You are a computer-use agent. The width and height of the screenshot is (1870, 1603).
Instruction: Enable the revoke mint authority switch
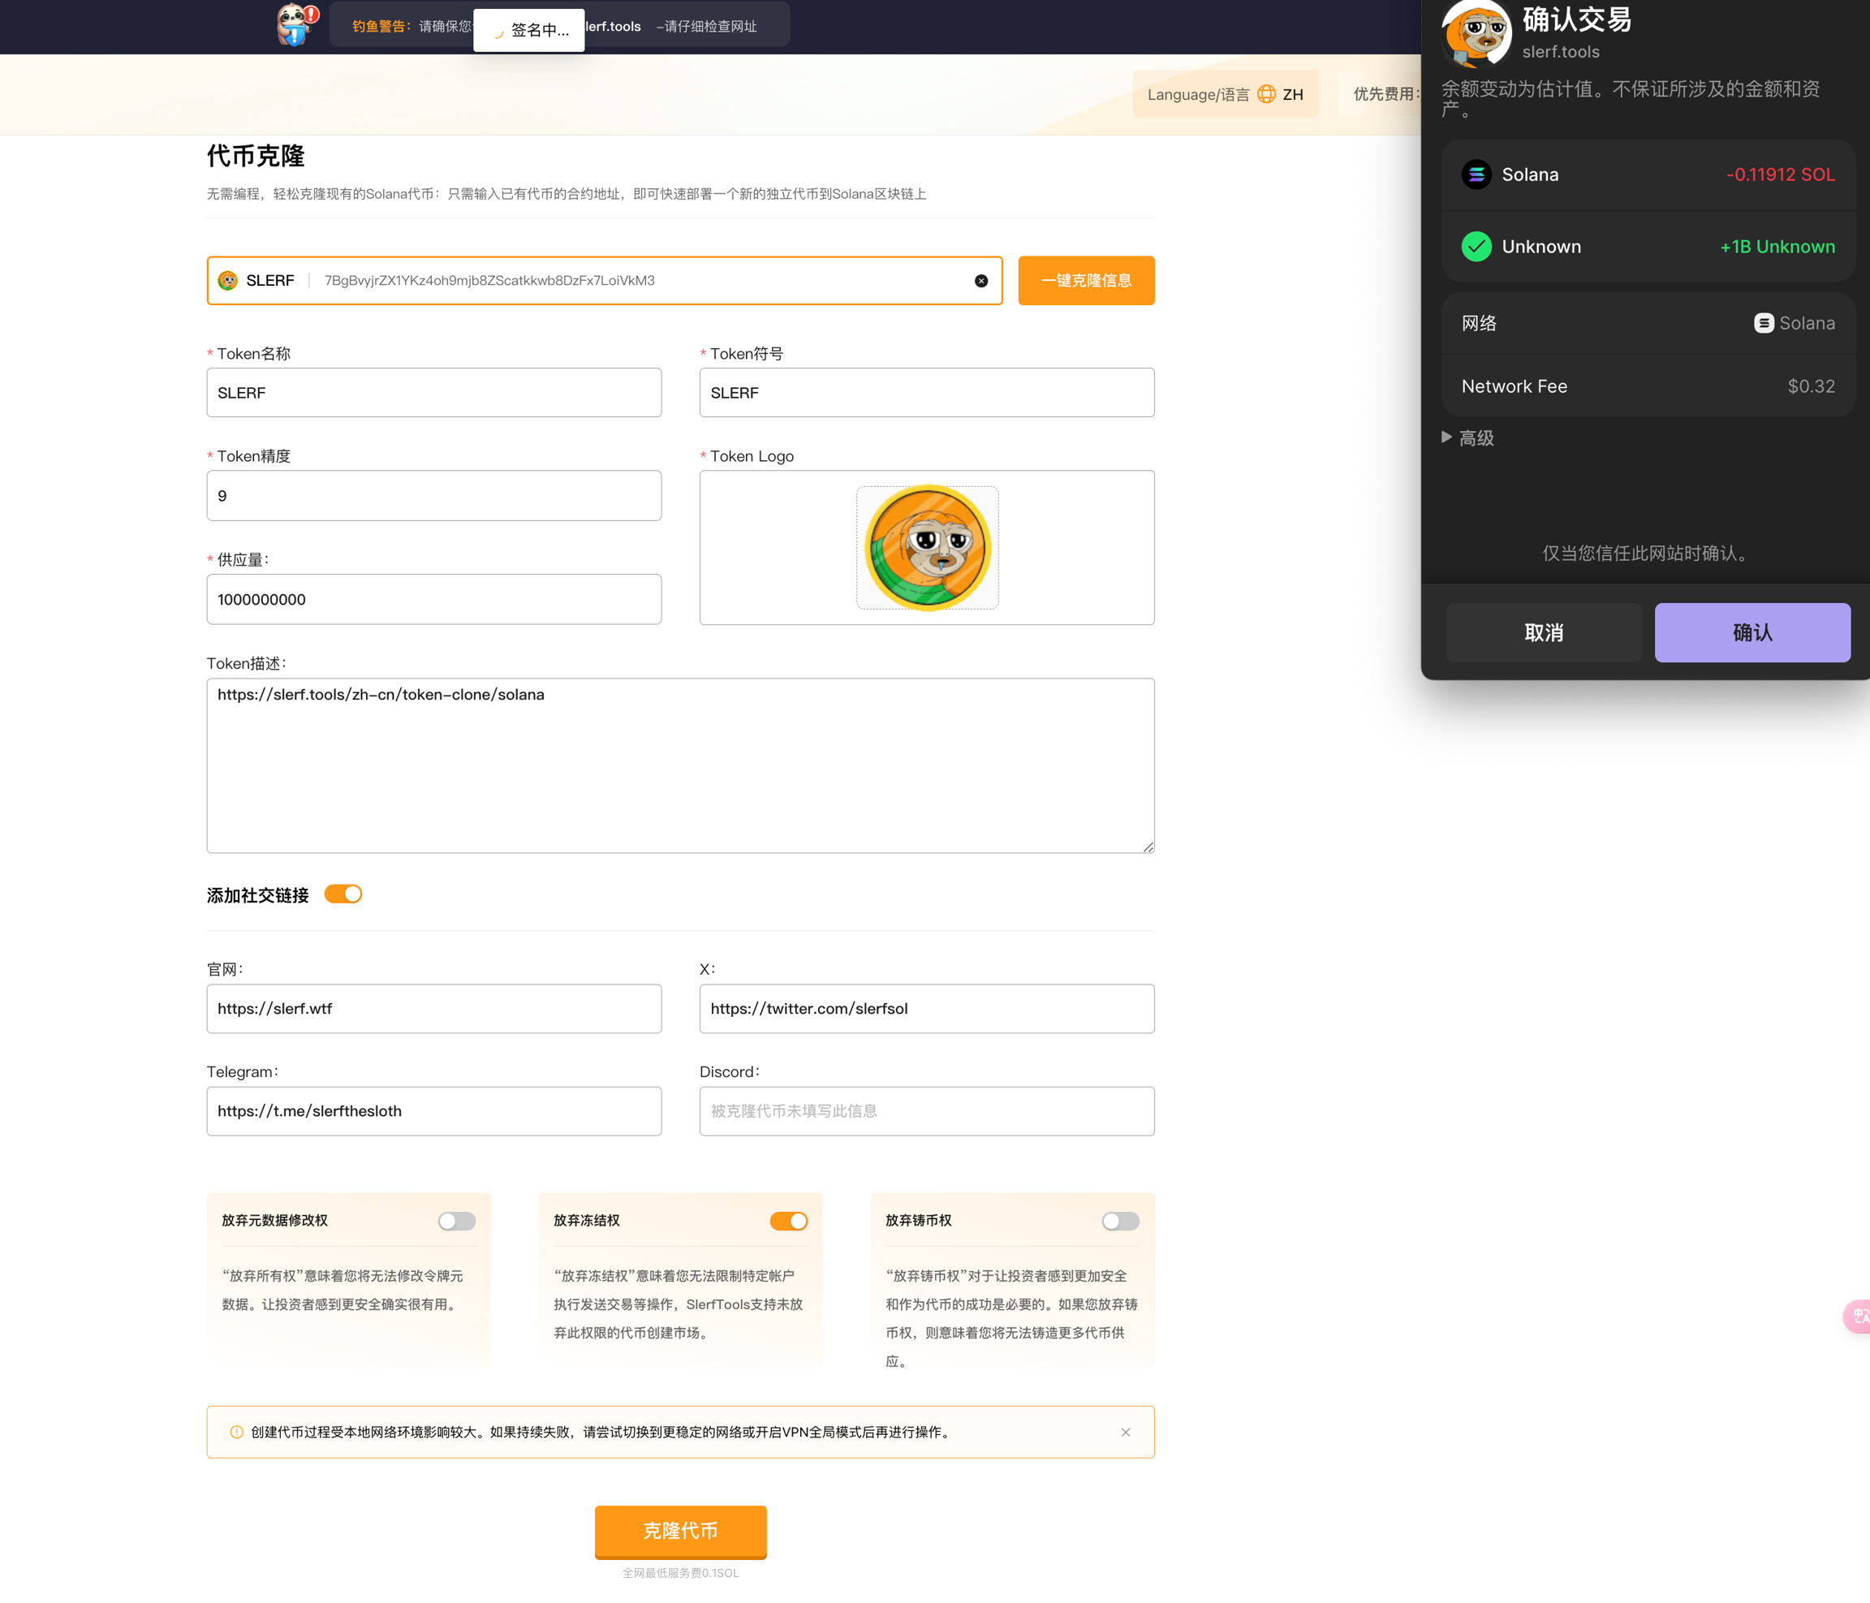[1120, 1220]
